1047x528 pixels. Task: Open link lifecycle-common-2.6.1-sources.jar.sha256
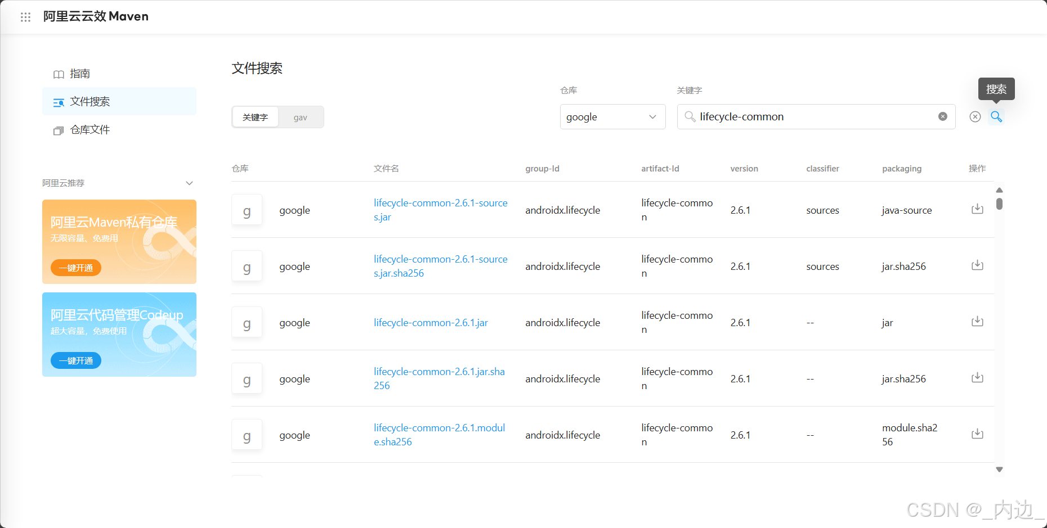[441, 266]
